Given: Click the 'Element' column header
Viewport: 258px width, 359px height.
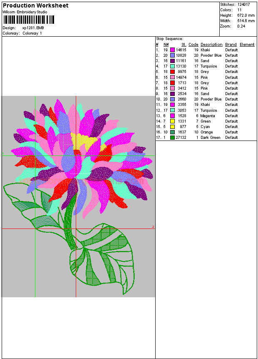Looking at the screenshot, I should (x=247, y=45).
